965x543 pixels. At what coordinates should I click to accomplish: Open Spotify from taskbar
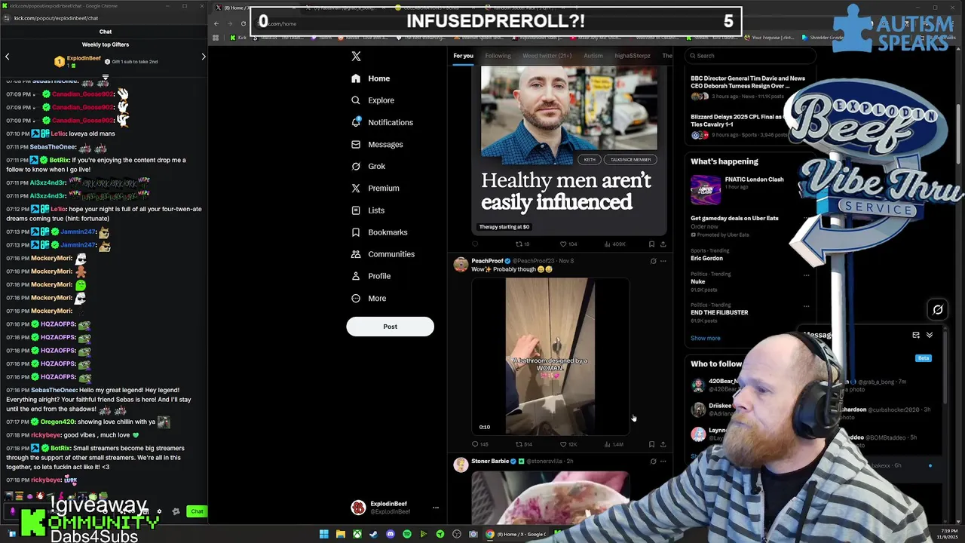[x=407, y=534]
